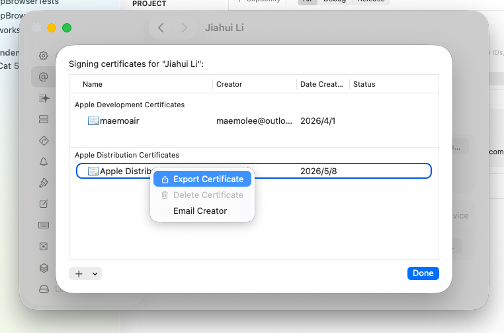The height and width of the screenshot is (333, 504).
Task: Open the crossed square settings icon
Action: point(44,246)
